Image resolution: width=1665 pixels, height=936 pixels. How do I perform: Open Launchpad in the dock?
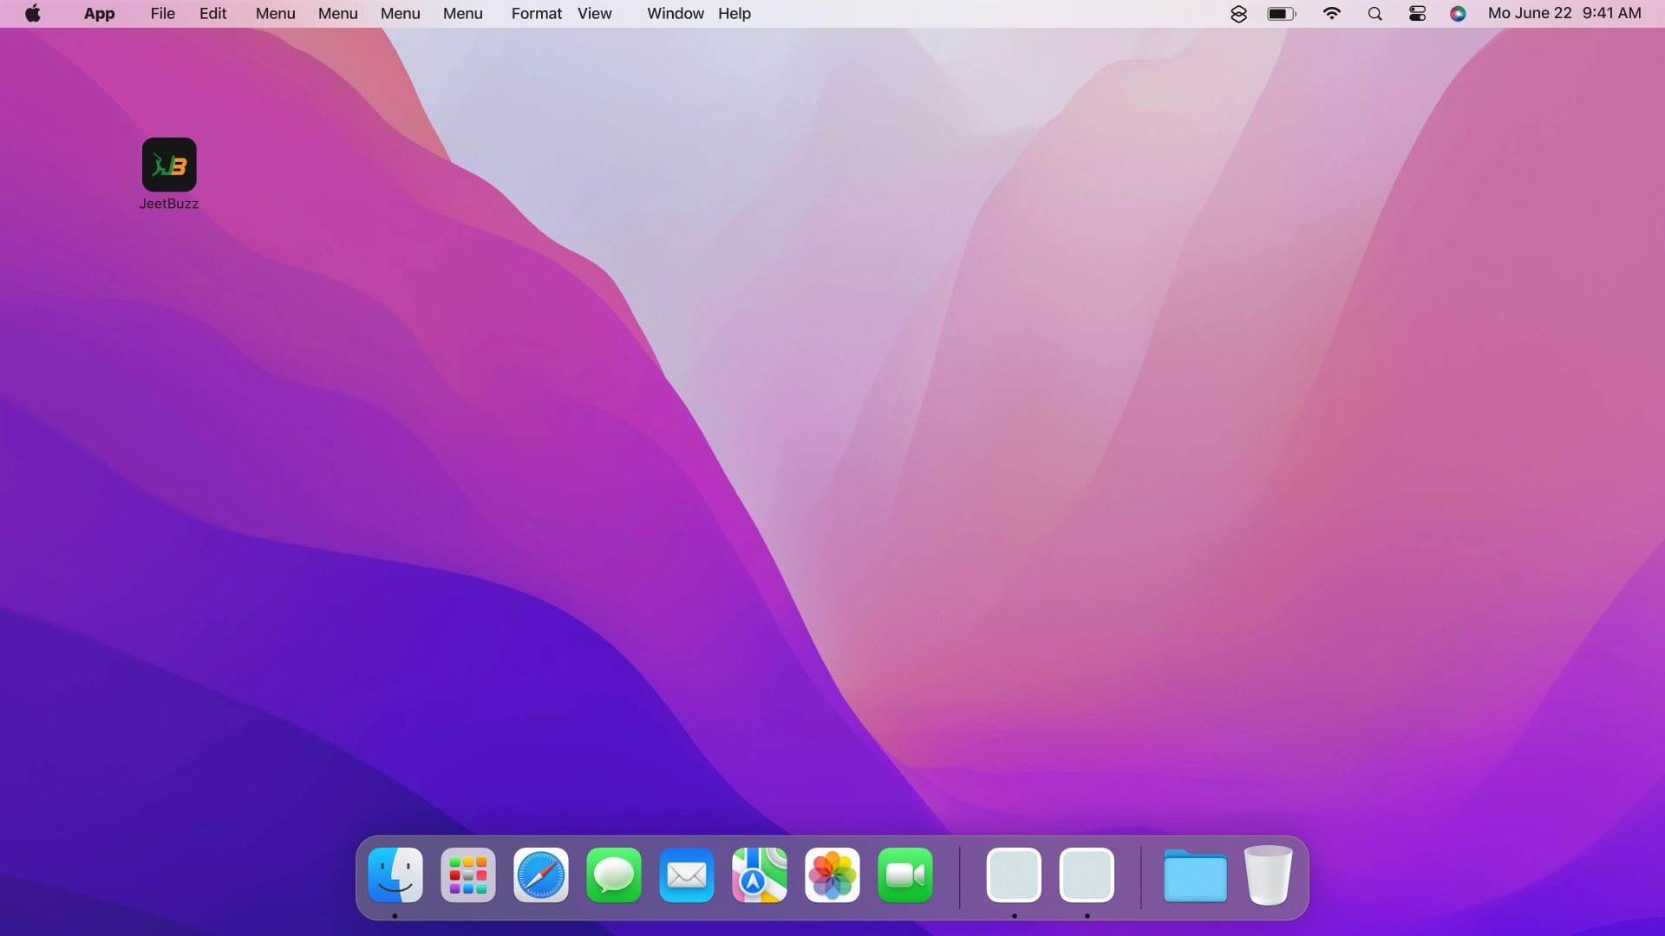[x=468, y=875]
